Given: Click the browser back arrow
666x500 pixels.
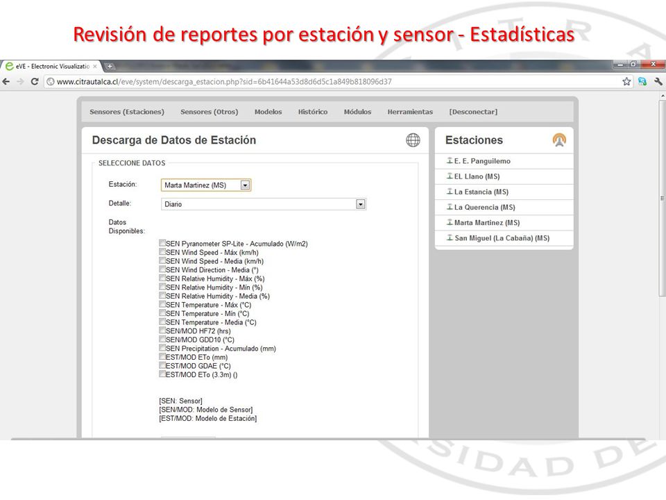Looking at the screenshot, I should 6,81.
